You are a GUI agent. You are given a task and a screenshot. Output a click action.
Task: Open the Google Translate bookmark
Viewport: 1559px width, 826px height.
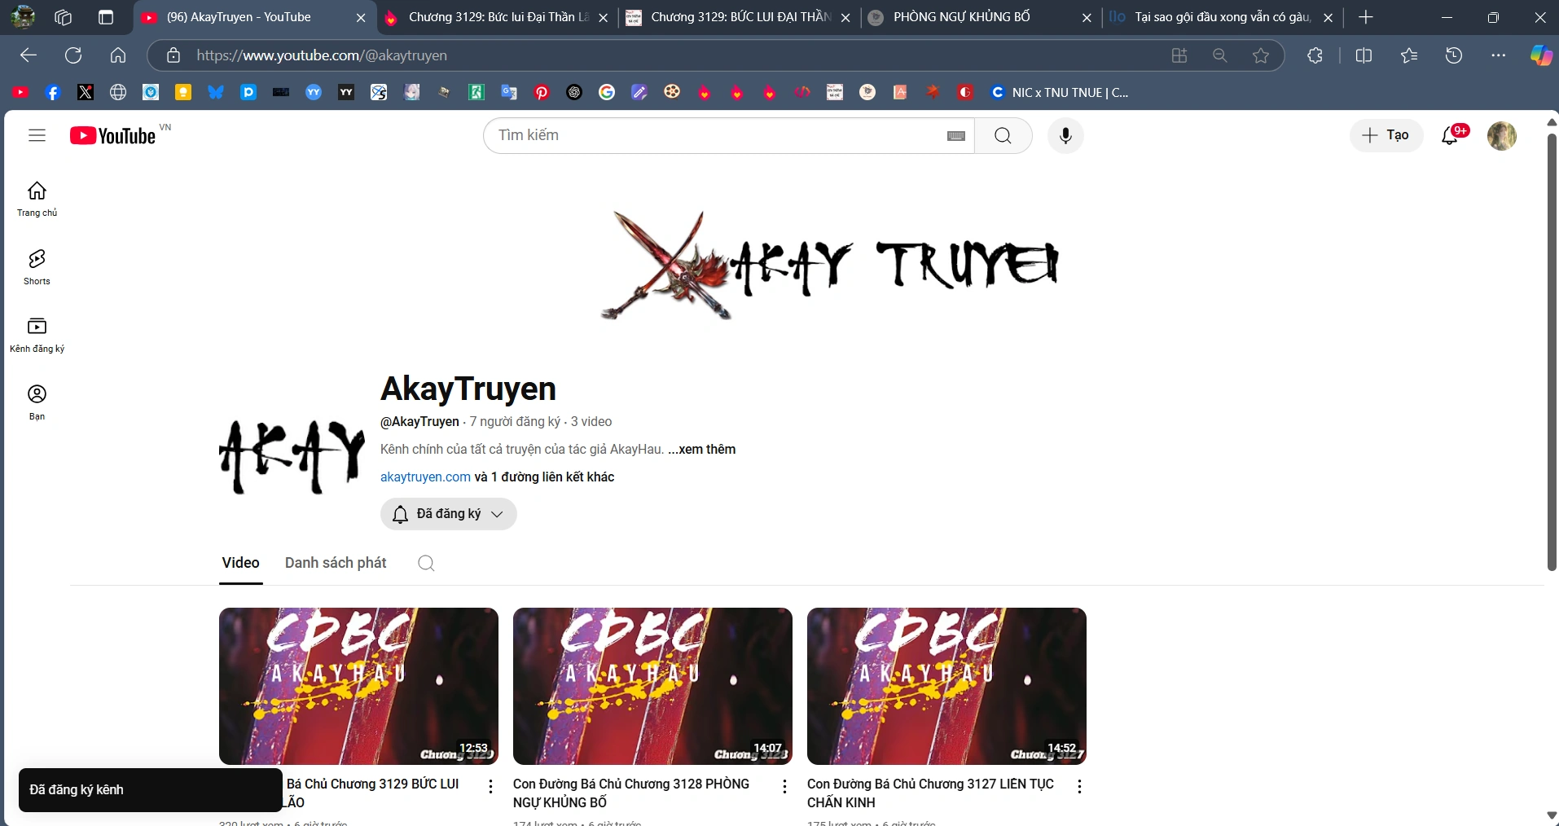point(509,92)
